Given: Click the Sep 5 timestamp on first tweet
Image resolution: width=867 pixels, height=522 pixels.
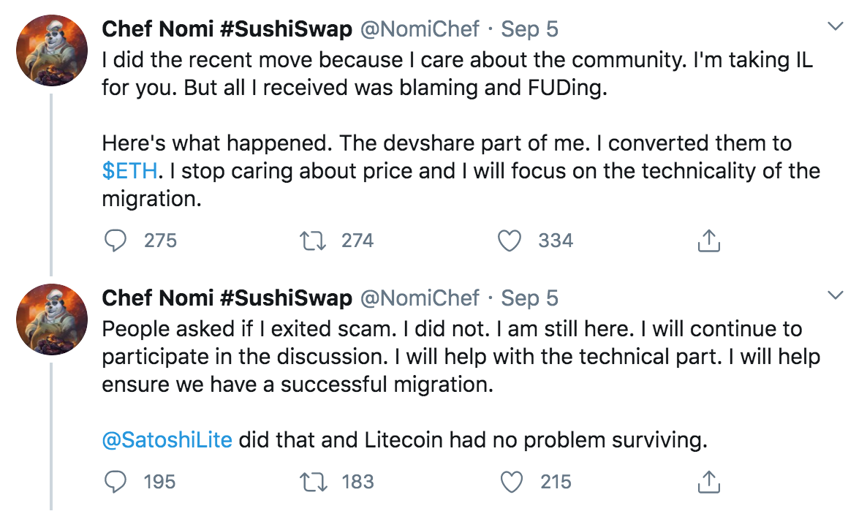Looking at the screenshot, I should coord(530,29).
